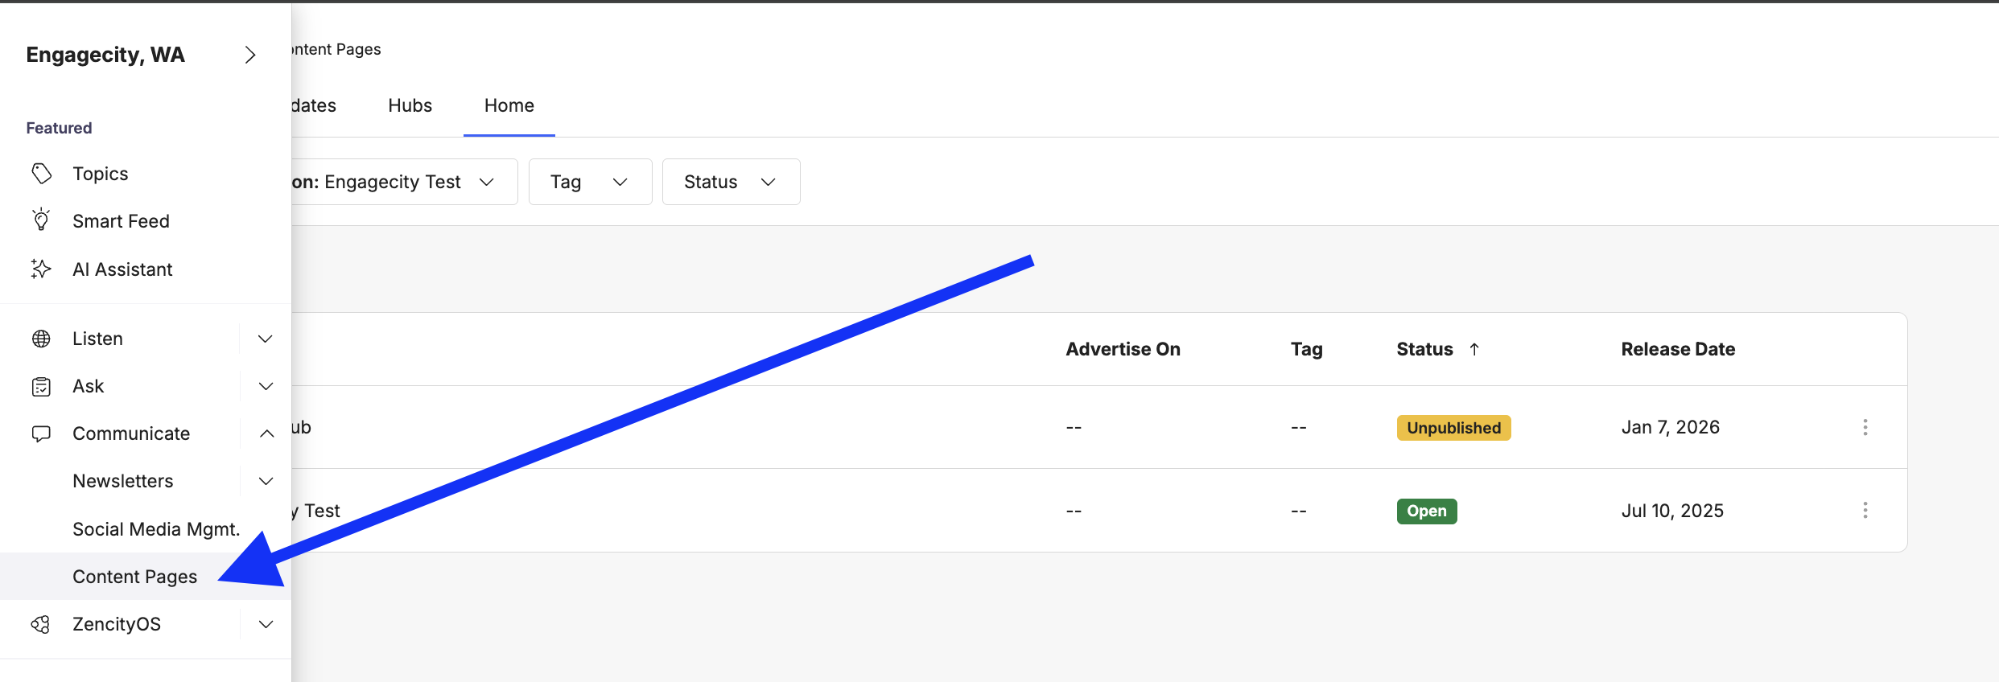This screenshot has height=682, width=1999.
Task: Open options menu for Unpublished row
Action: tap(1865, 427)
